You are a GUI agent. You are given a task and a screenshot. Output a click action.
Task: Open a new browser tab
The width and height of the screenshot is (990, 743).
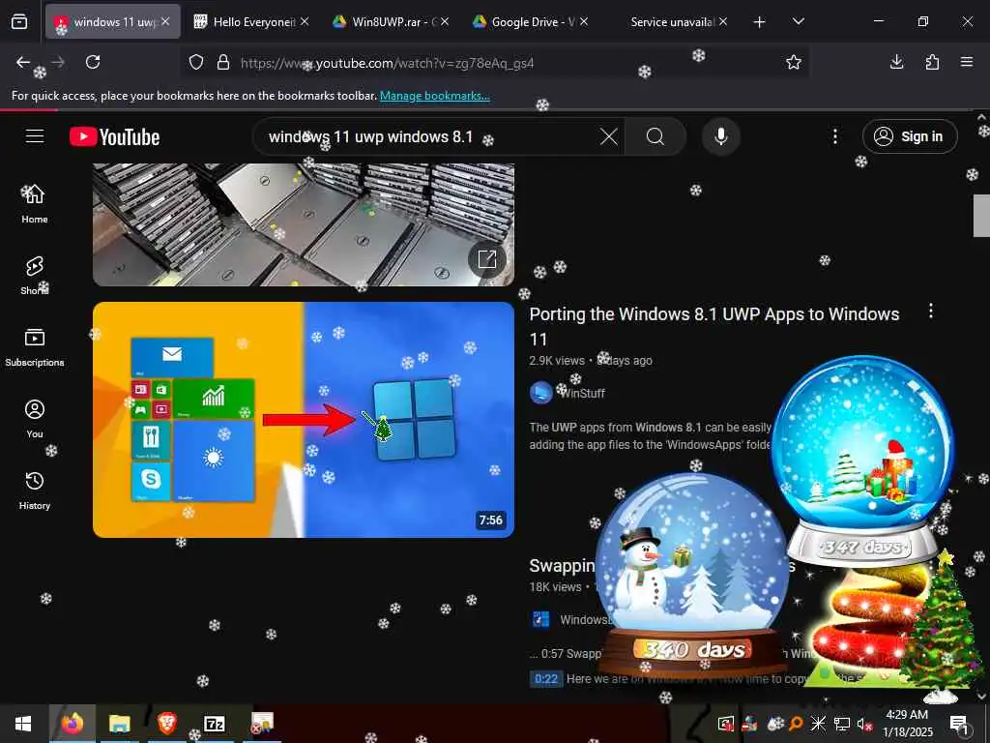pyautogui.click(x=760, y=22)
